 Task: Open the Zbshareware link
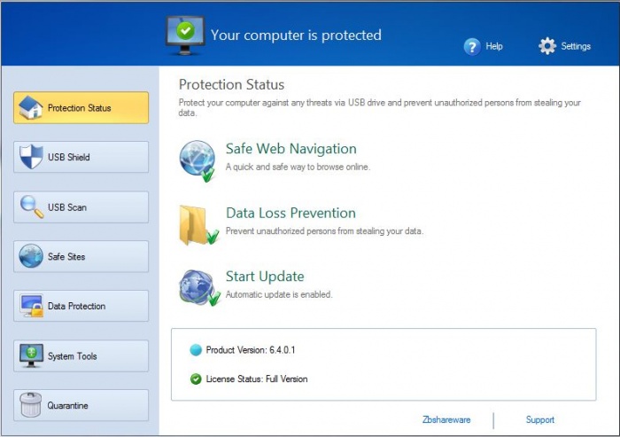point(446,419)
